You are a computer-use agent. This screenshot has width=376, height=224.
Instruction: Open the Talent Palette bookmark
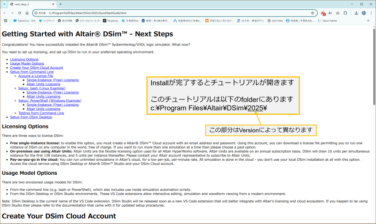(x=327, y=21)
